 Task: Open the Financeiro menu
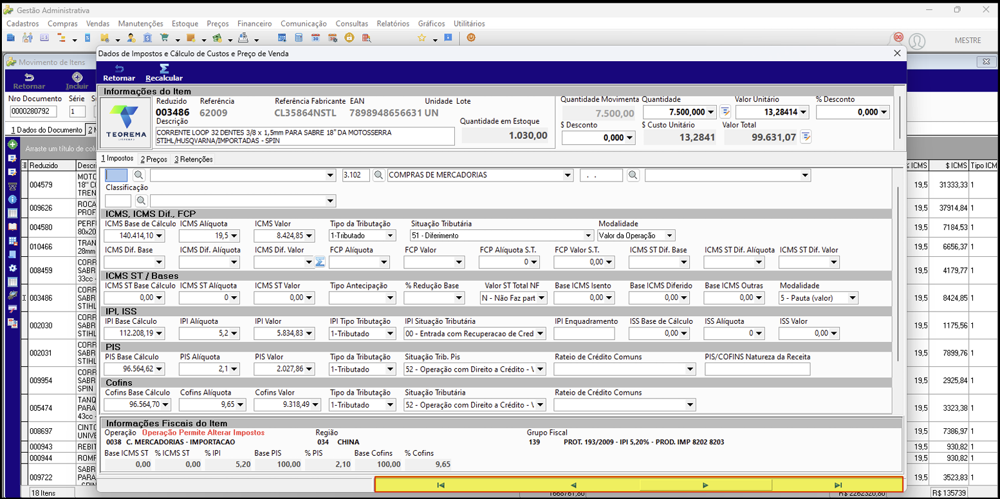(x=254, y=24)
